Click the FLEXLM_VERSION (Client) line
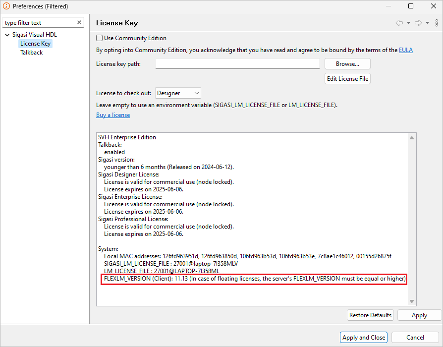This screenshot has height=347, width=443. click(x=255, y=279)
